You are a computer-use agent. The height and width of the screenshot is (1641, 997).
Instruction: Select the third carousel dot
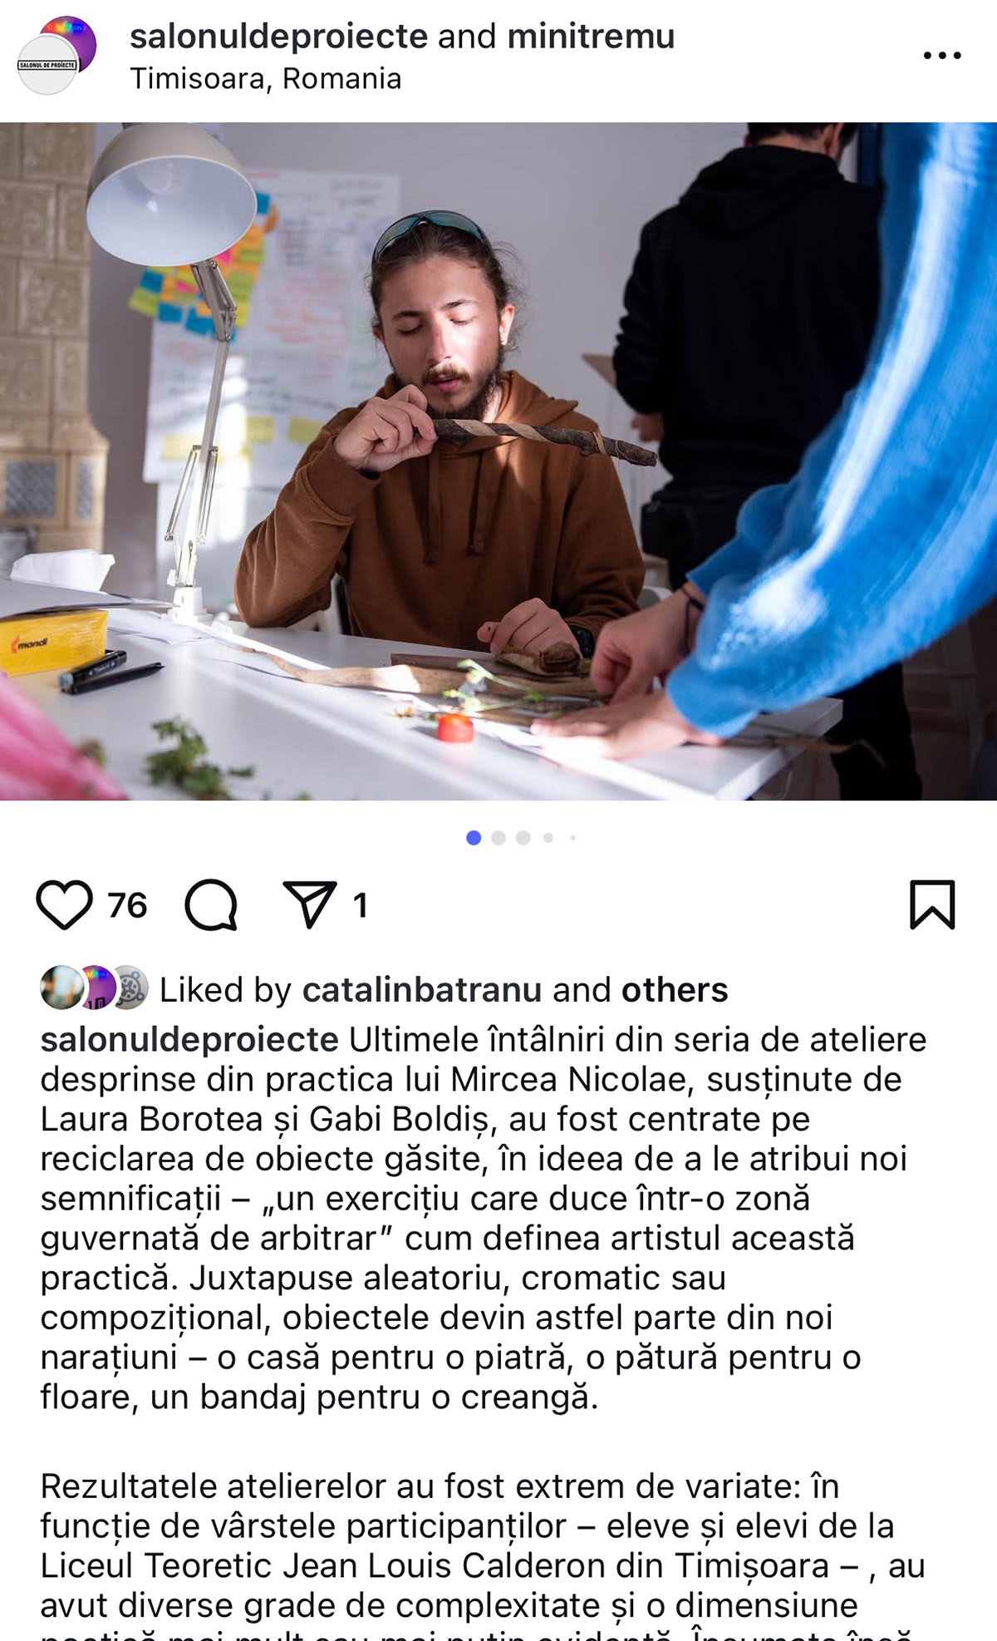coord(523,838)
